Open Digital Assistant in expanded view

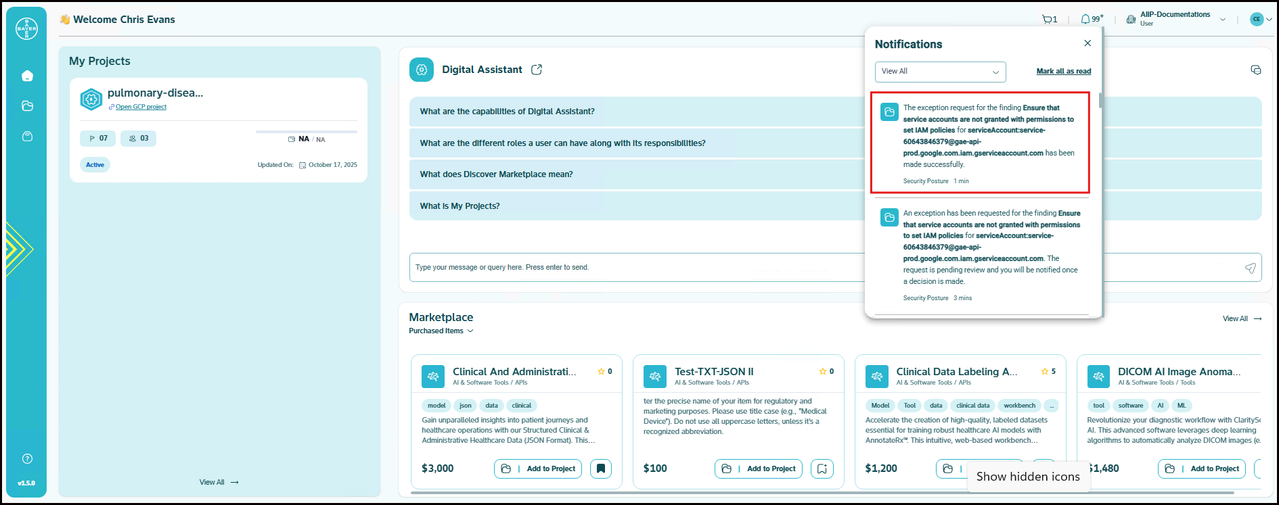[x=537, y=70]
